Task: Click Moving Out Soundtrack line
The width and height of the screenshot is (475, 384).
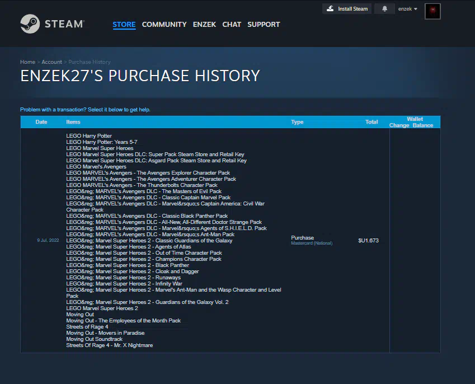Action: click(x=94, y=339)
